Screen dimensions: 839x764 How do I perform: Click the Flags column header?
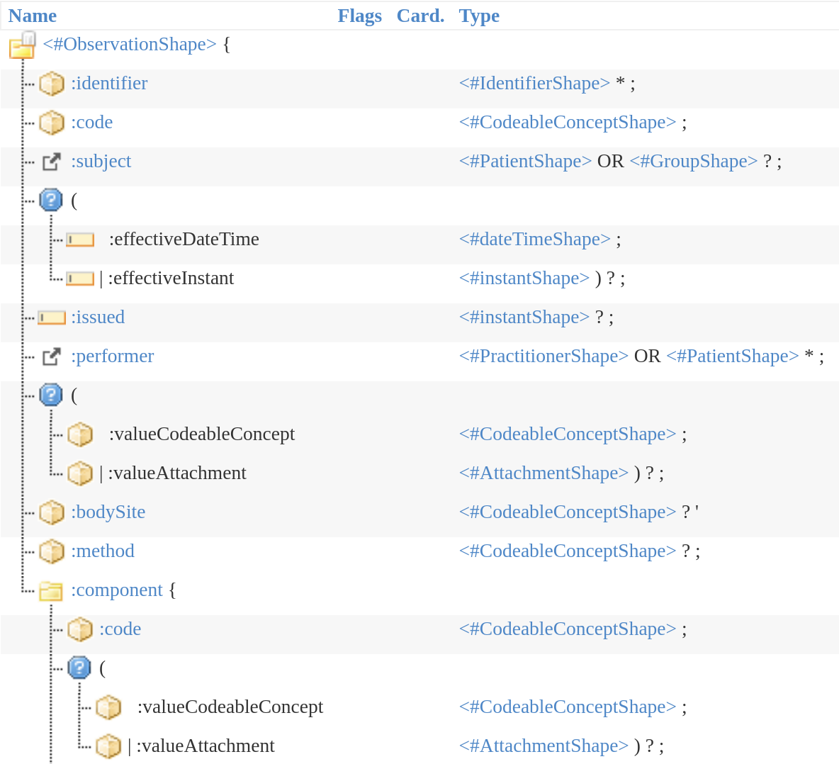(x=359, y=16)
